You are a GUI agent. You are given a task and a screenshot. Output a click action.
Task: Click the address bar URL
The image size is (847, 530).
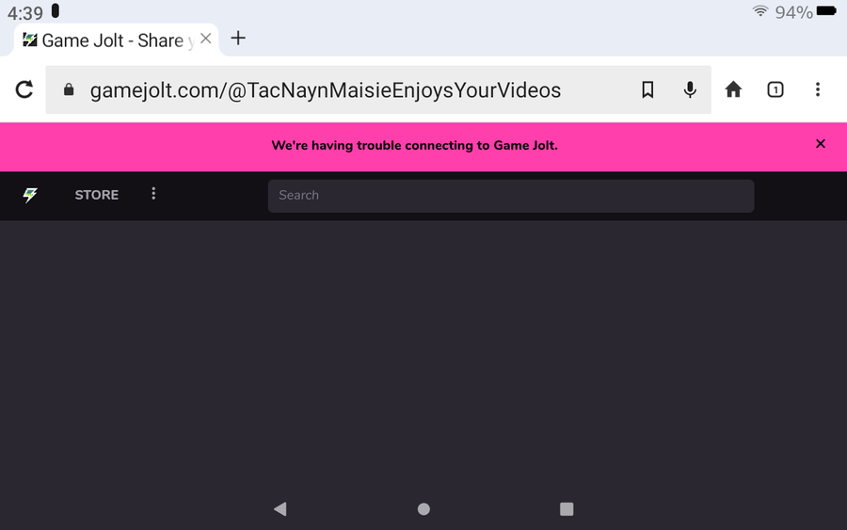click(326, 90)
